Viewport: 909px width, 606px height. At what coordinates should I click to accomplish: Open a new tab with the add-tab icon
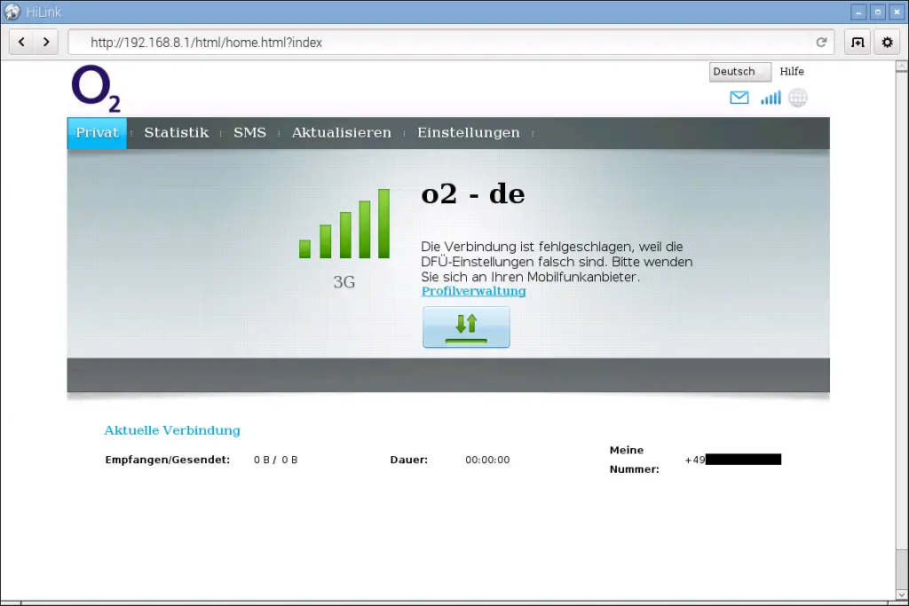click(858, 43)
